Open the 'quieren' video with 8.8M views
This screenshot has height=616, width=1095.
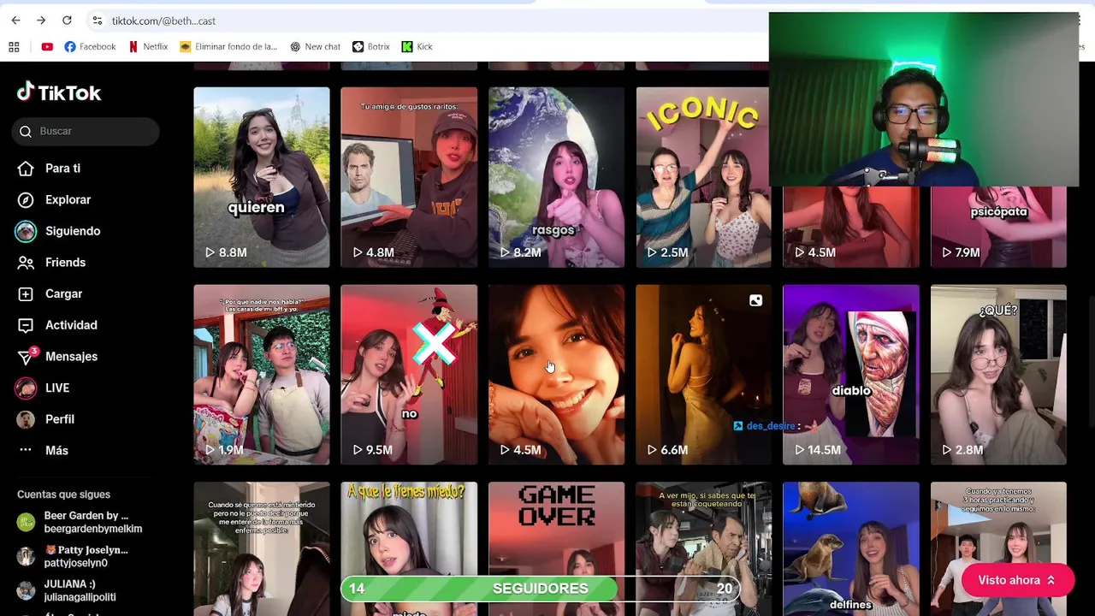262,177
